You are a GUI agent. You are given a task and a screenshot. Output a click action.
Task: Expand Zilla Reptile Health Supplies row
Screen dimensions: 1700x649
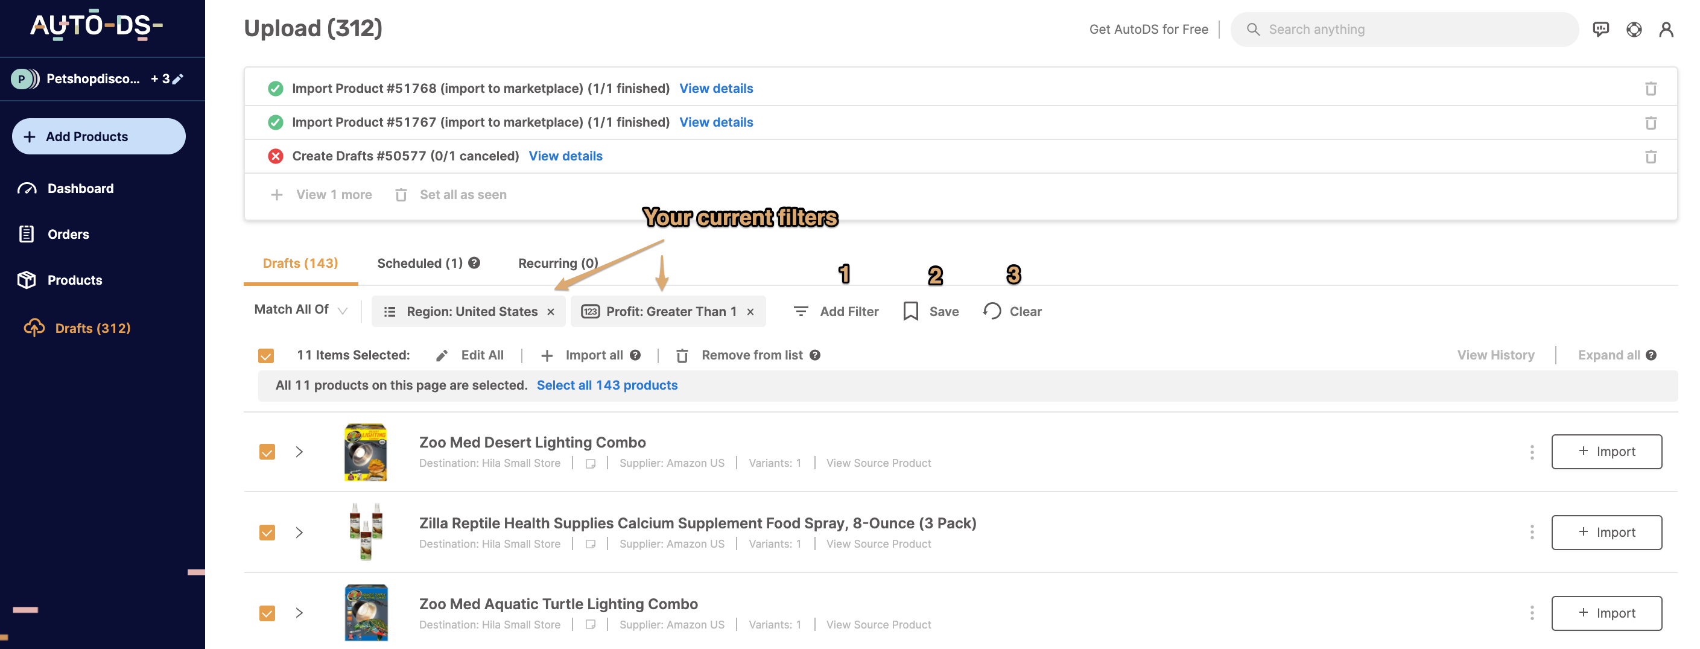(x=299, y=532)
